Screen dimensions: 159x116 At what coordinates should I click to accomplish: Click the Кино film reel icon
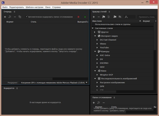99,71
